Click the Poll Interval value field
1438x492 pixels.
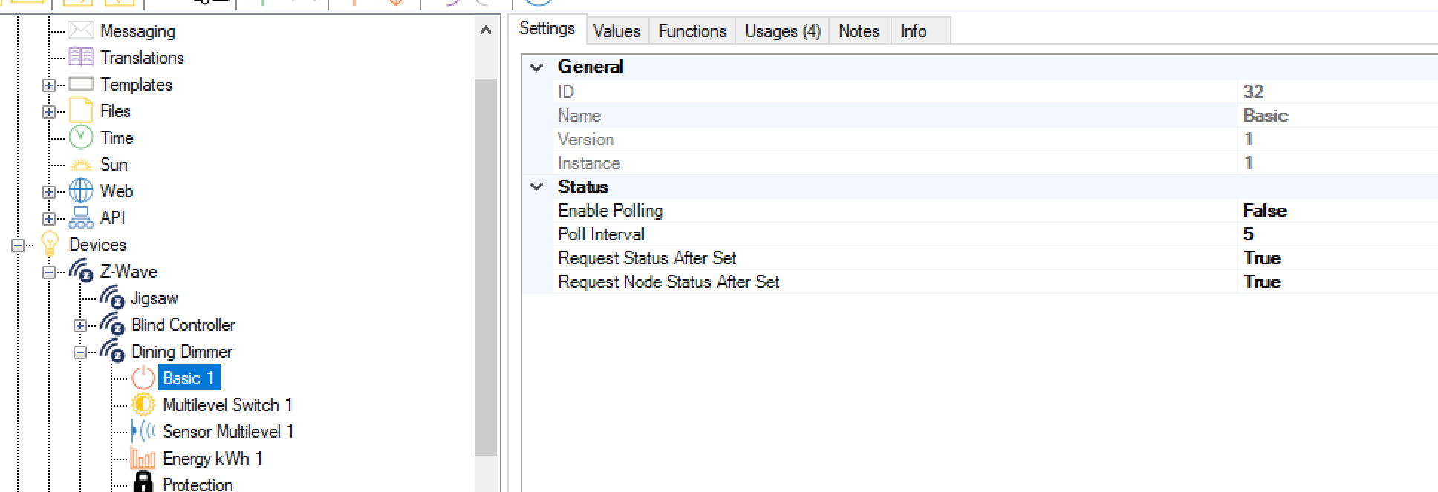tap(1249, 234)
